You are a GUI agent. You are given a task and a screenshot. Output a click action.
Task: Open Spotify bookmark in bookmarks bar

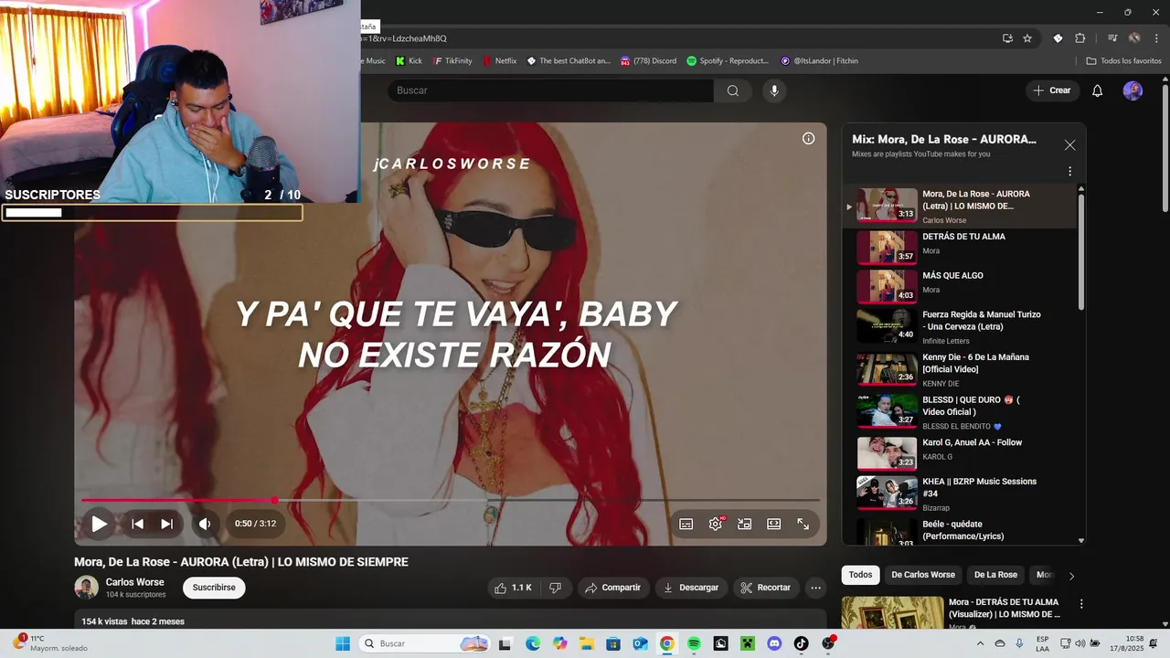(x=728, y=61)
